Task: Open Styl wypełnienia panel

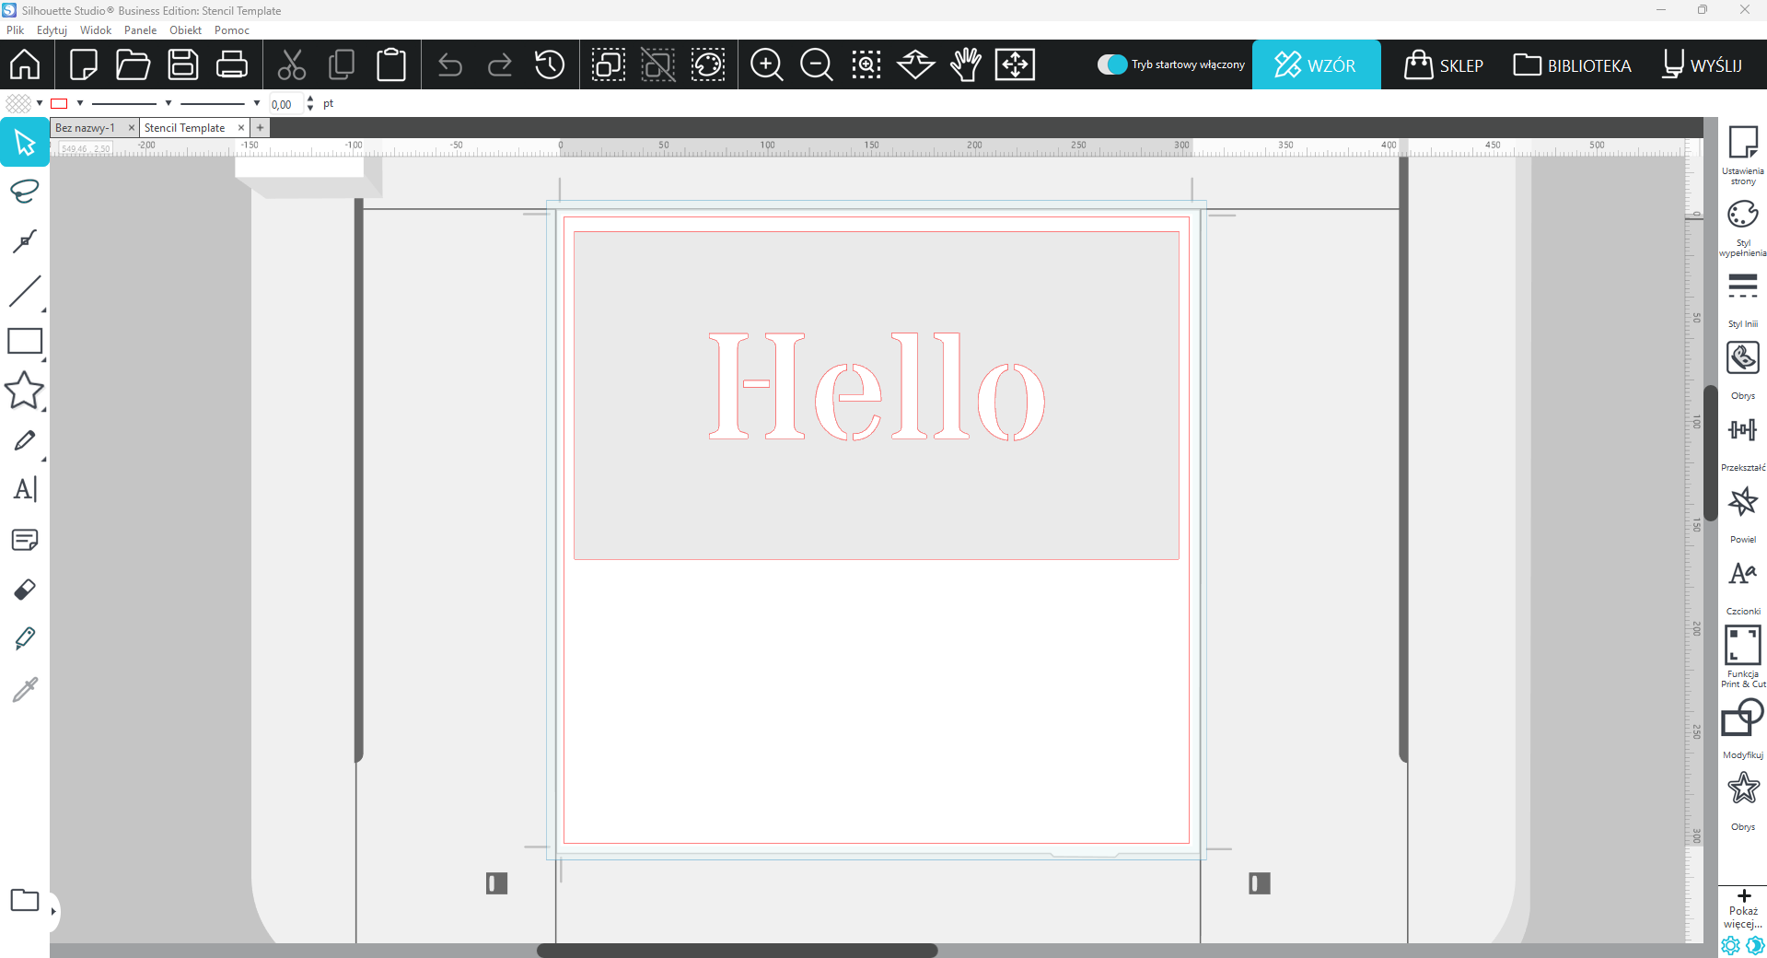Action: click(1743, 227)
